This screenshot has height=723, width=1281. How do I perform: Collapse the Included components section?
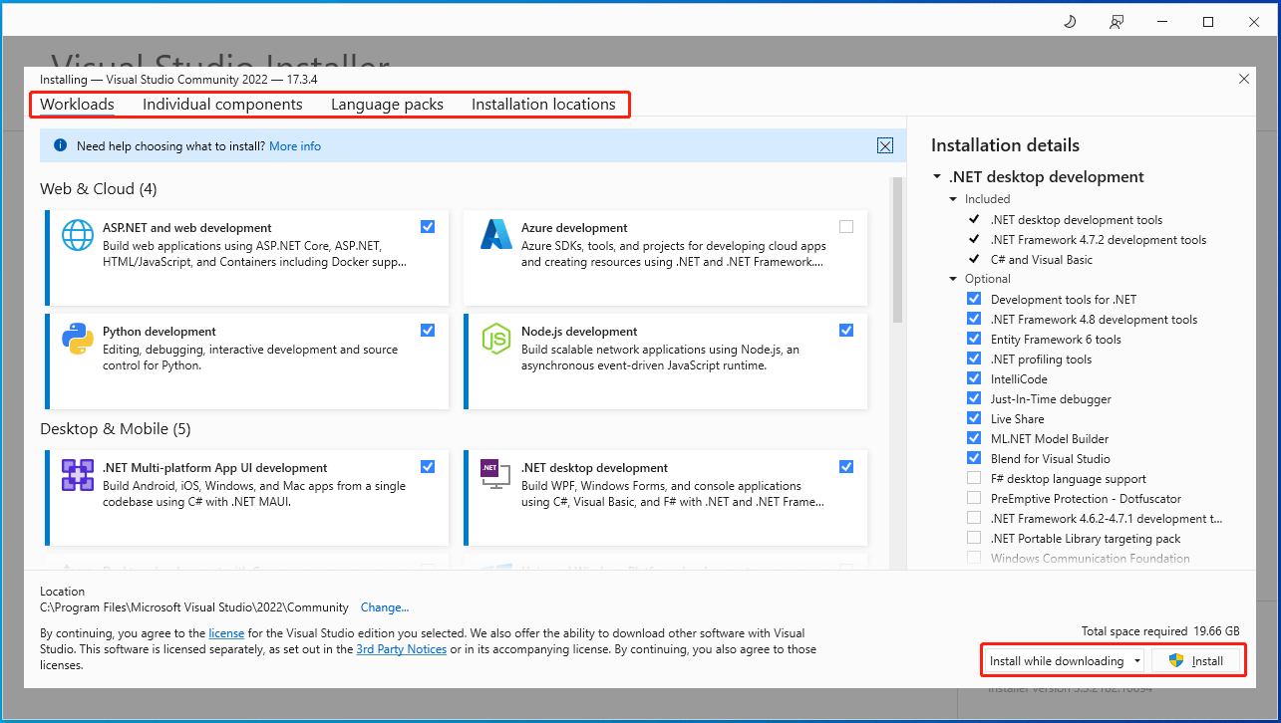pyautogui.click(x=954, y=199)
